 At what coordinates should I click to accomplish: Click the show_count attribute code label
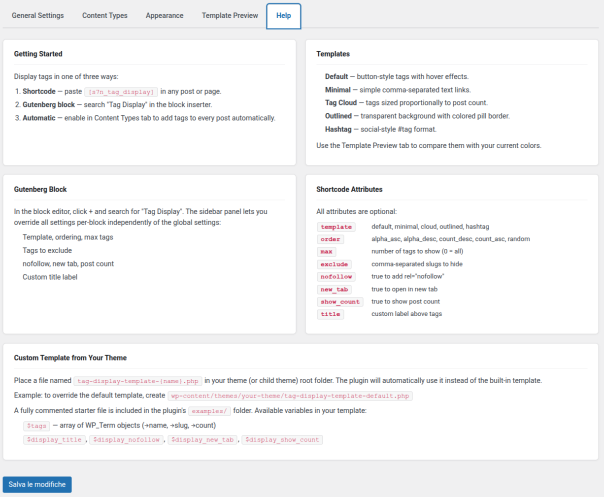coord(340,302)
